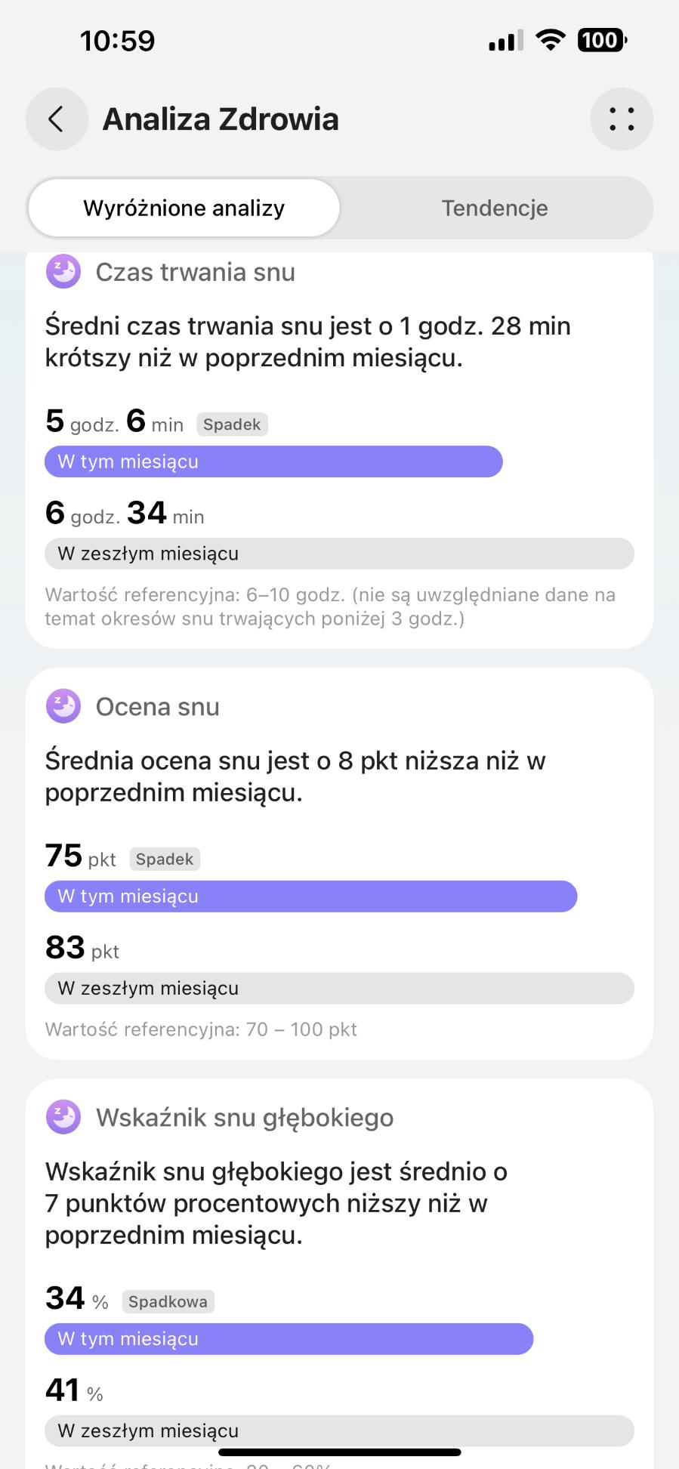Tap the Spadek badge next to 5 godz. 6 min
Viewport: 679px width, 1469px height.
point(232,424)
